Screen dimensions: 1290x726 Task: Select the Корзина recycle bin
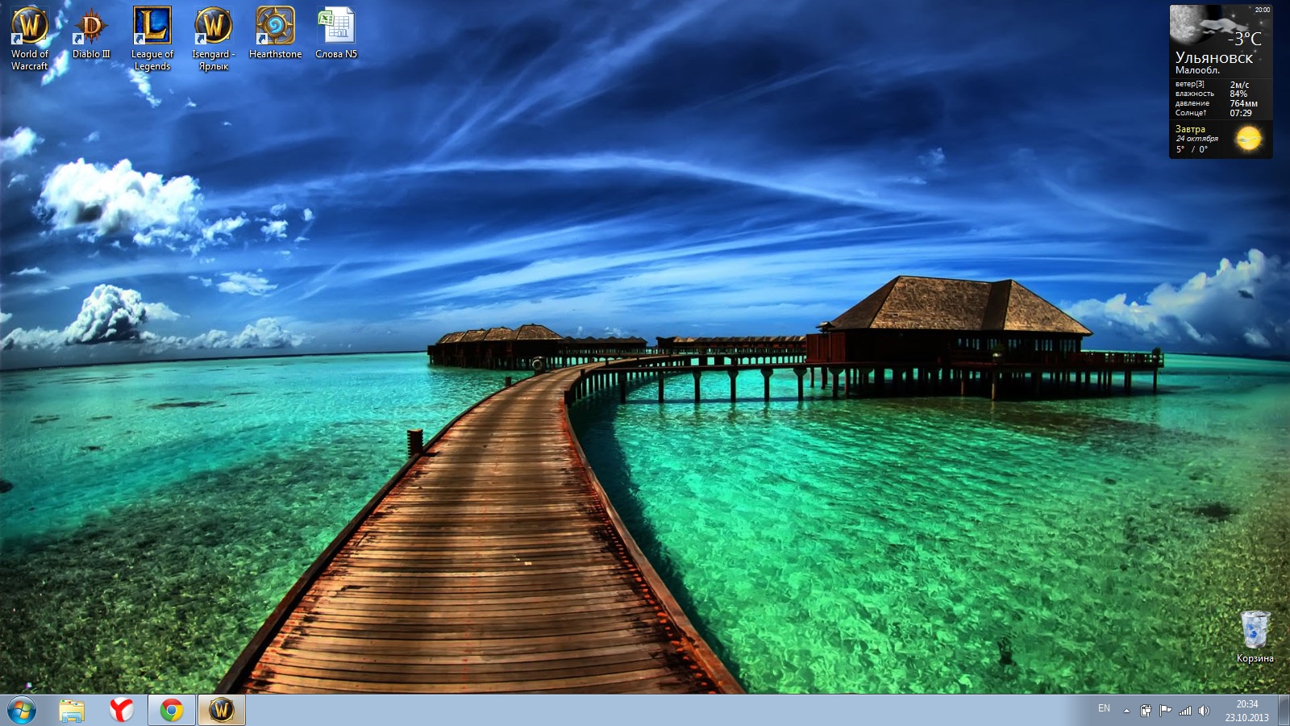pos(1255,636)
